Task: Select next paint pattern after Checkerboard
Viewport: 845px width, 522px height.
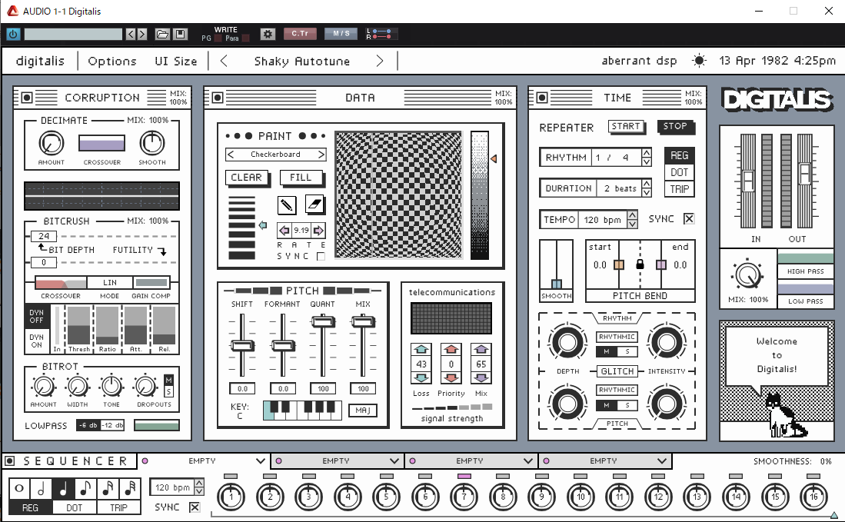Action: click(321, 155)
